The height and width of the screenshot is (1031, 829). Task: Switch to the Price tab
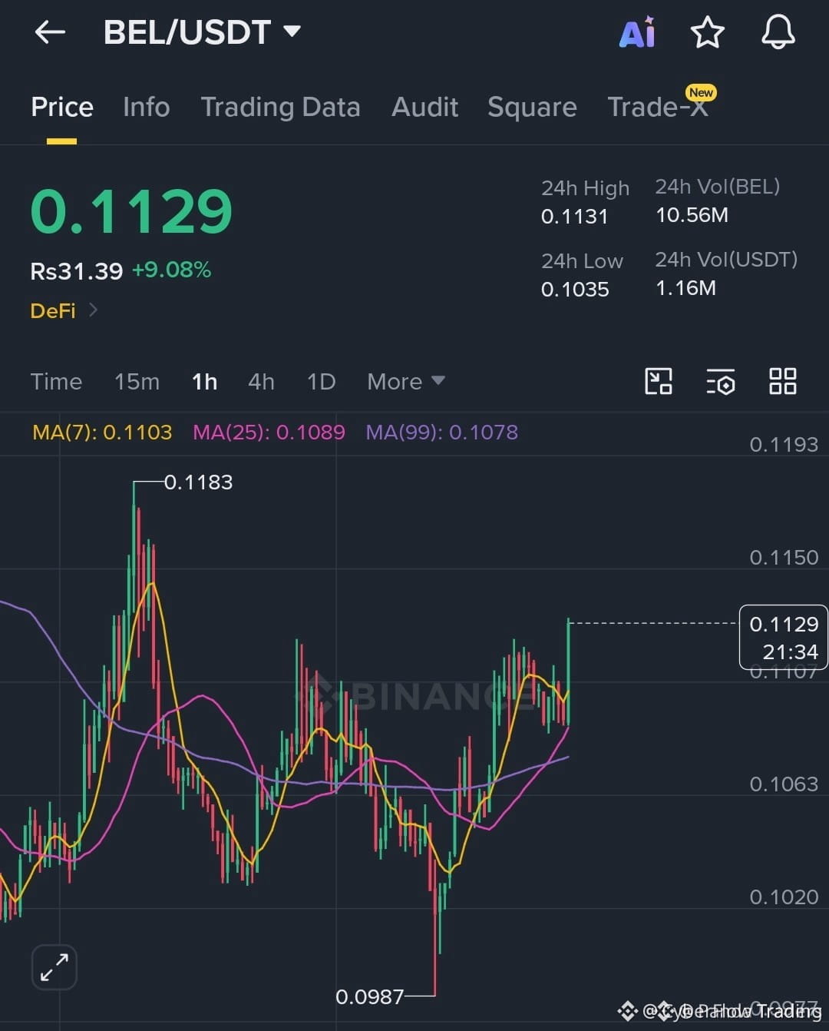click(x=62, y=107)
